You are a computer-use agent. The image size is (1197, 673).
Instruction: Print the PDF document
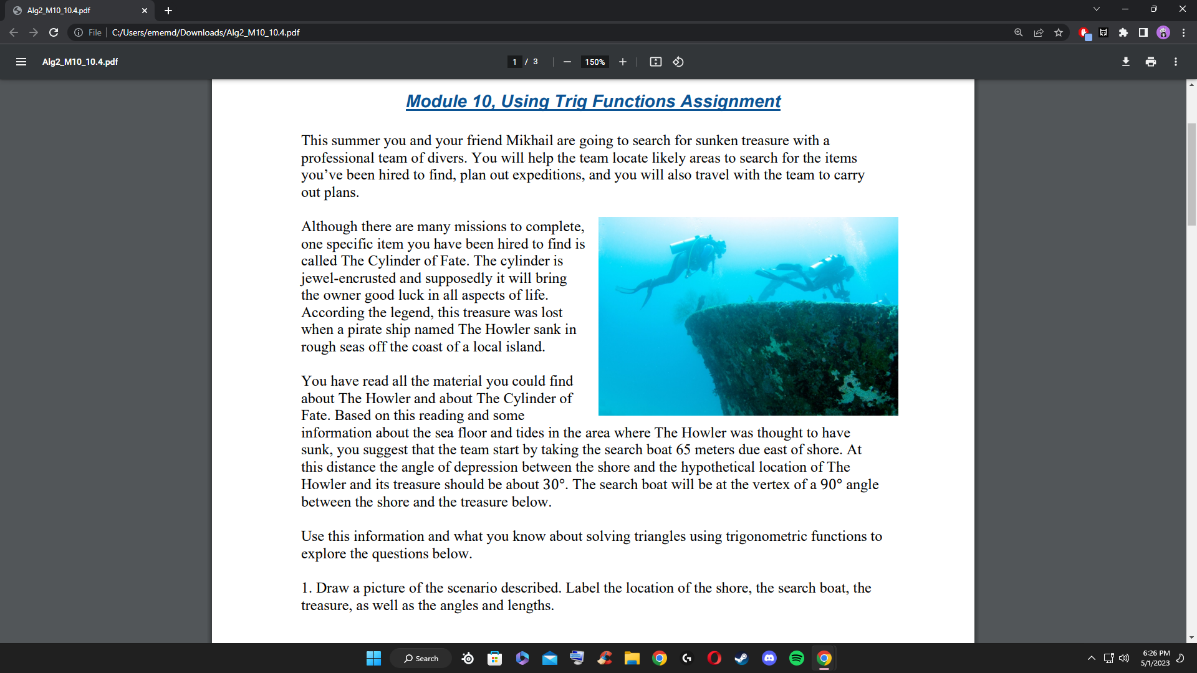coord(1150,62)
